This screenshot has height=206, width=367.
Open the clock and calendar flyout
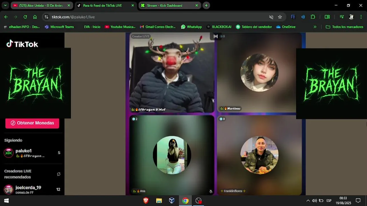(343, 201)
